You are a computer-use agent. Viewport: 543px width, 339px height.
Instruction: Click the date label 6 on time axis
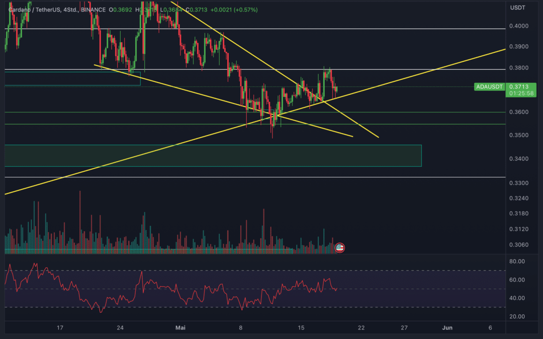490,327
